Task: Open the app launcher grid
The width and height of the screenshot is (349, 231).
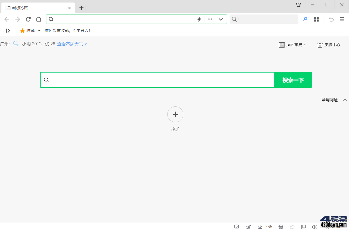Action: click(316, 19)
